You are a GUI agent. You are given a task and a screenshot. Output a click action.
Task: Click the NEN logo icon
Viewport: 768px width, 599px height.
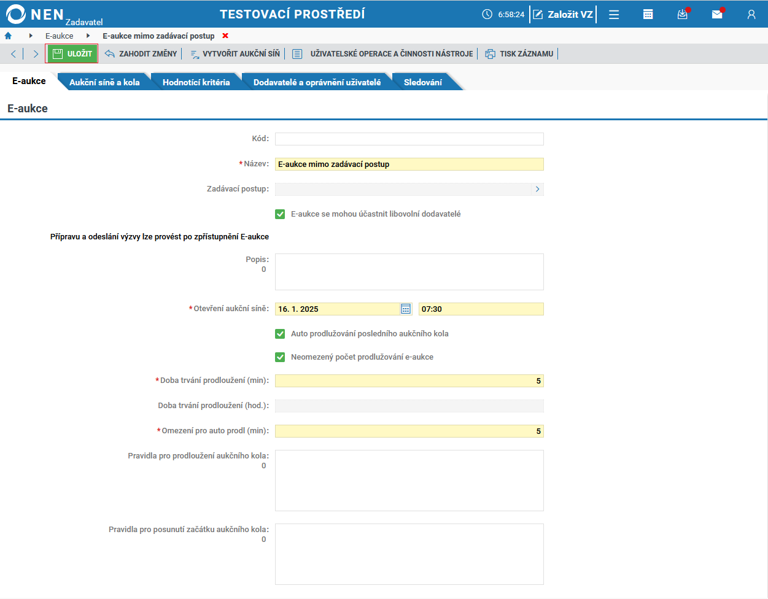16,14
